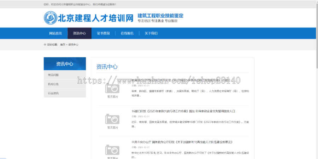
Task: Select 机构公告 in sidebar
Action: (x=65, y=84)
